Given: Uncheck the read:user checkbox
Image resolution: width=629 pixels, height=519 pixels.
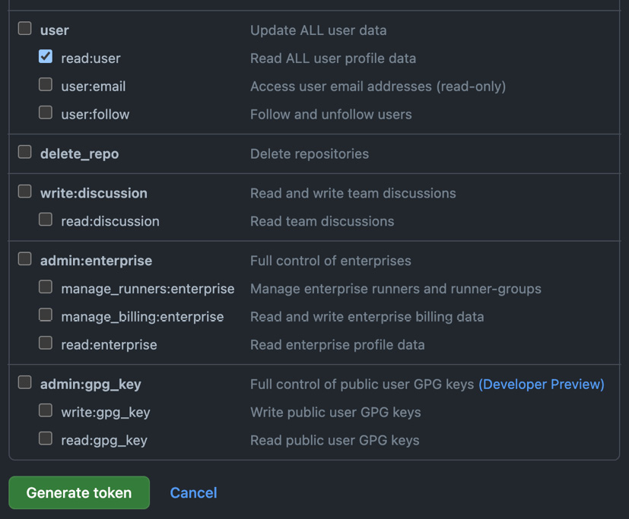Looking at the screenshot, I should tap(45, 57).
